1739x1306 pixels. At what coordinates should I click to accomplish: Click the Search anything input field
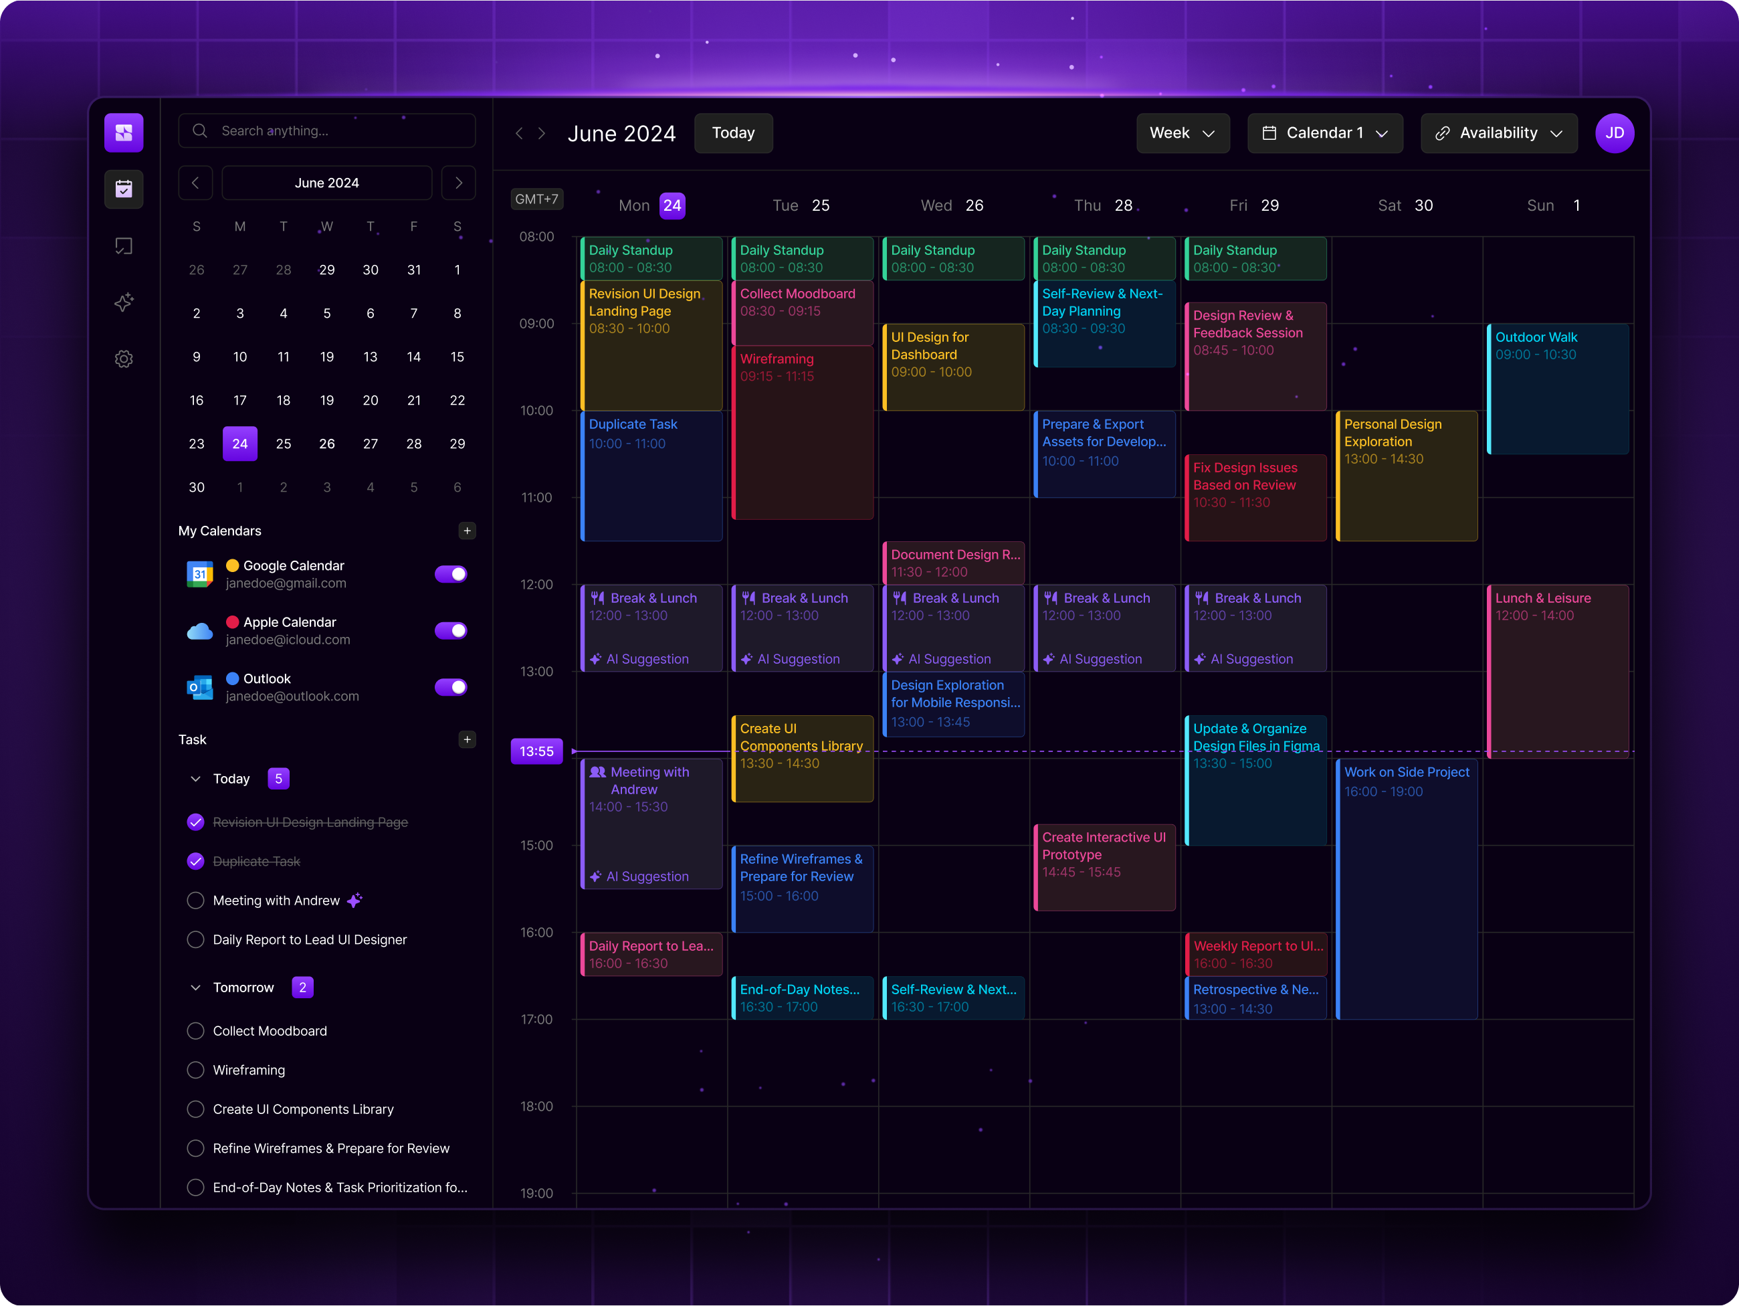(326, 130)
